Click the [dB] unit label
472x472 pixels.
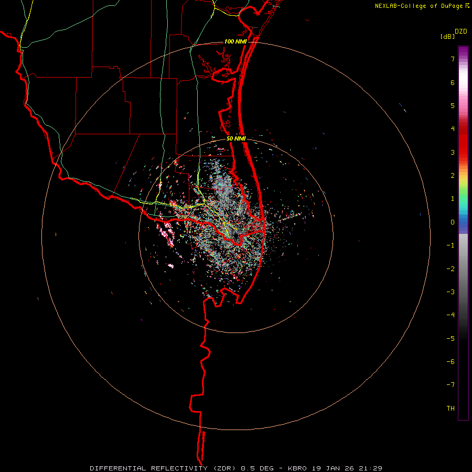pos(448,37)
